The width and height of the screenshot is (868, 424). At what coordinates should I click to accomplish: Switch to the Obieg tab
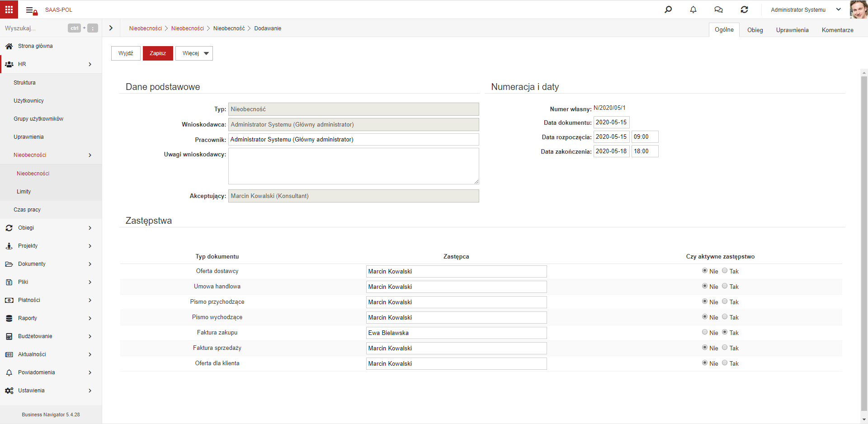pos(755,30)
